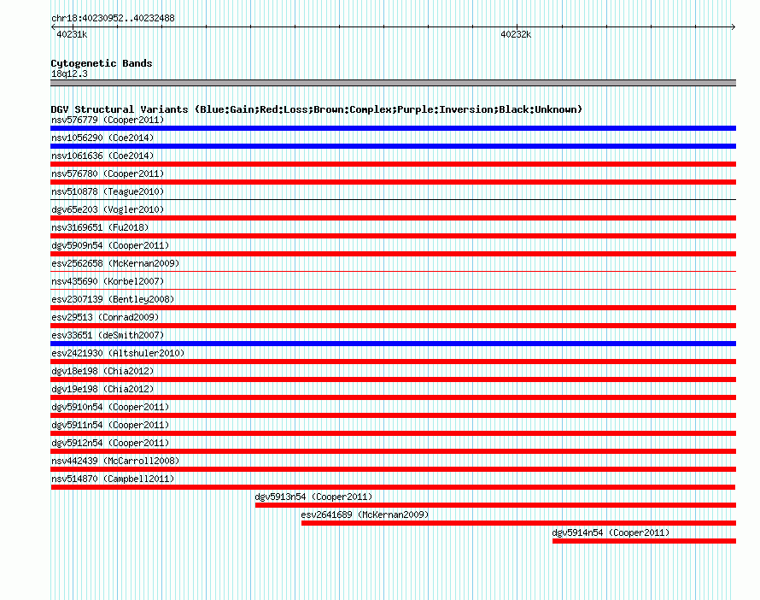Click the esv33651 (deSmith2007) label
The width and height of the screenshot is (760, 600).
108,335
